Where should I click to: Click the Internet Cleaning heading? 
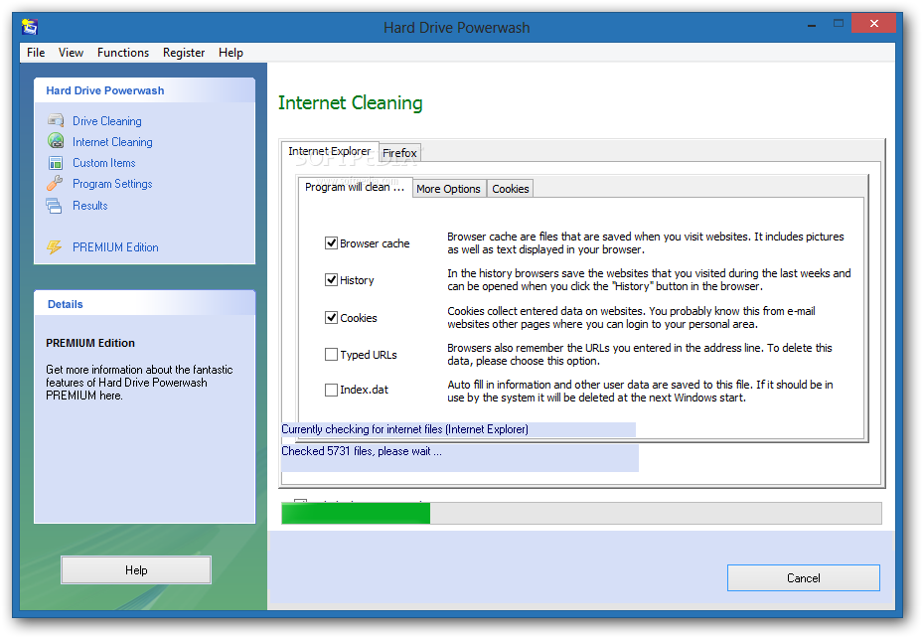(x=351, y=103)
